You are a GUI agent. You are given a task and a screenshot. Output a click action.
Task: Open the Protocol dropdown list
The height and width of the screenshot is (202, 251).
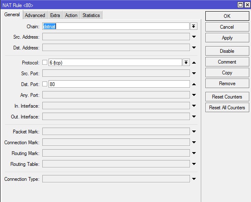pos(186,62)
